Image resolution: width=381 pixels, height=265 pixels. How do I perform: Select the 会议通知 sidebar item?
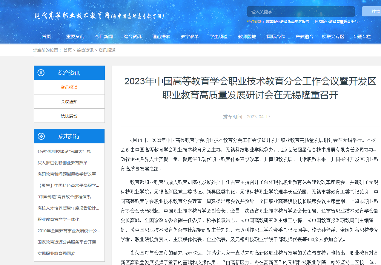point(69,102)
